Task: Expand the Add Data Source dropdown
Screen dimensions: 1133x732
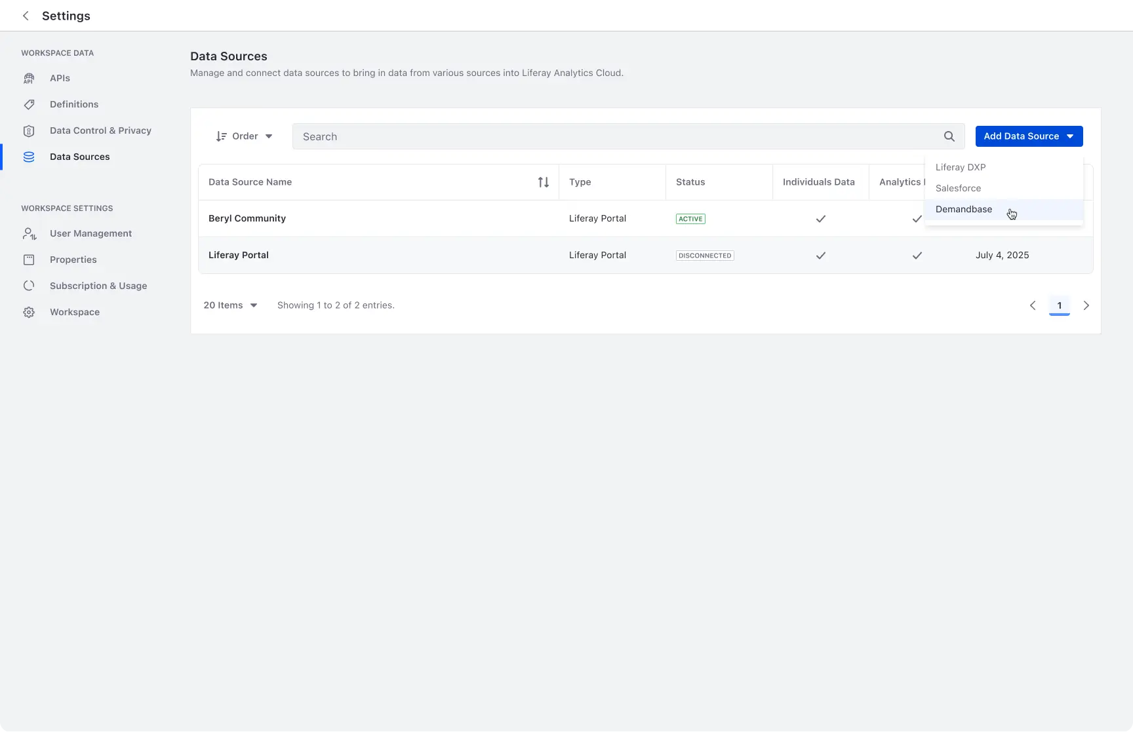Action: pos(1029,136)
